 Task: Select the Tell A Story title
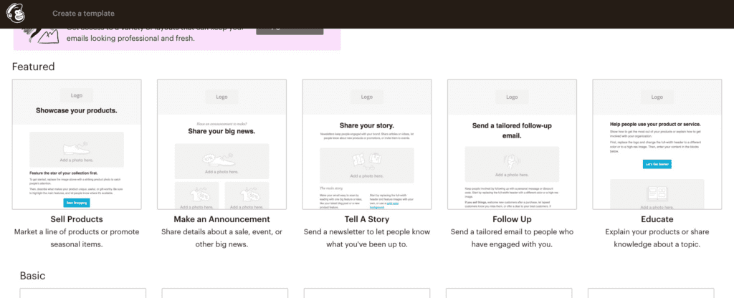coord(367,219)
